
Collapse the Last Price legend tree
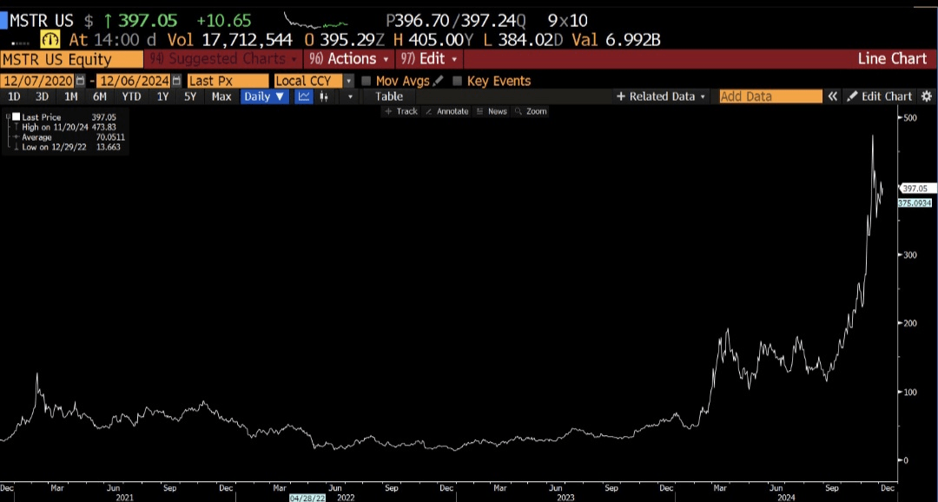[x=8, y=117]
